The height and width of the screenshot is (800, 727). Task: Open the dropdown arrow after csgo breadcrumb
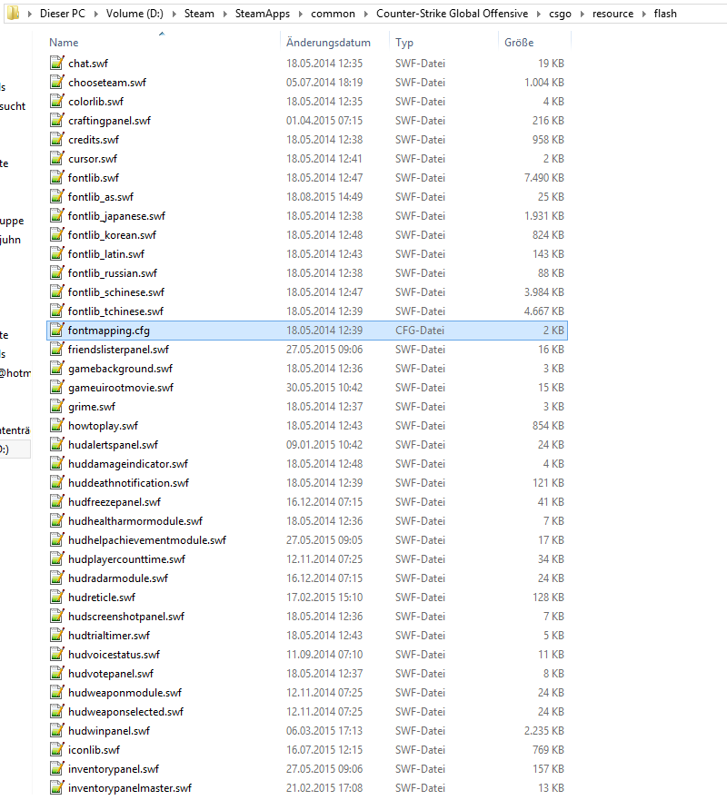tap(582, 14)
